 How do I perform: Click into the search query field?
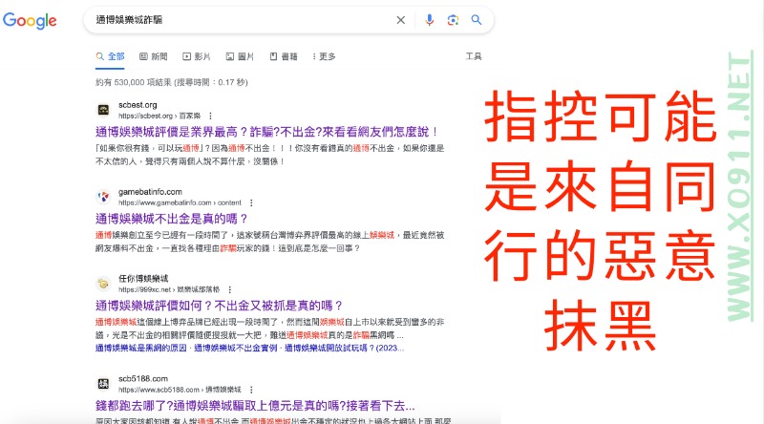click(x=242, y=20)
